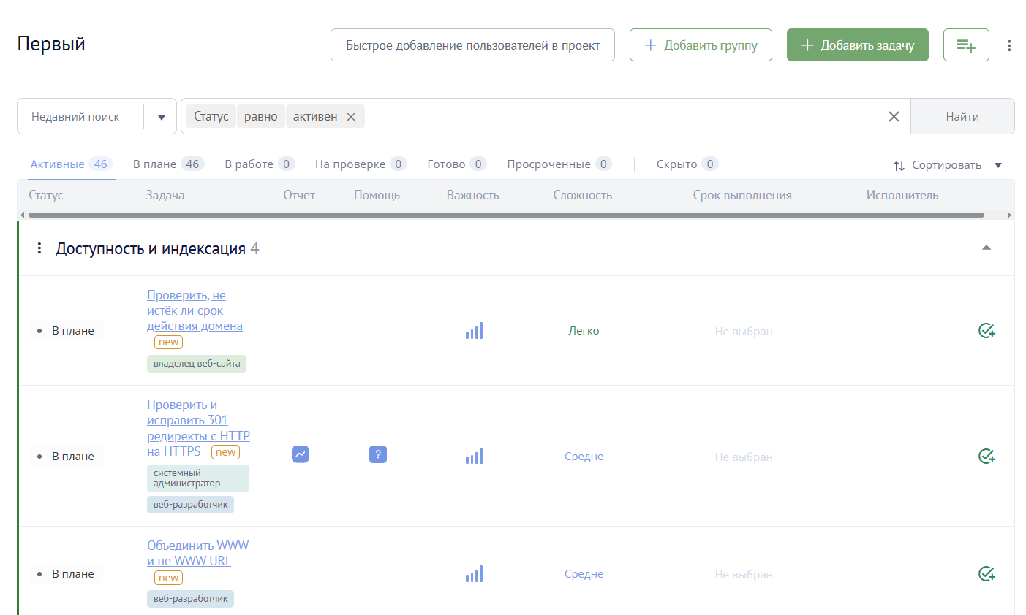Click the horizontal table scrollbar
The height and width of the screenshot is (615, 1026).
click(x=506, y=215)
